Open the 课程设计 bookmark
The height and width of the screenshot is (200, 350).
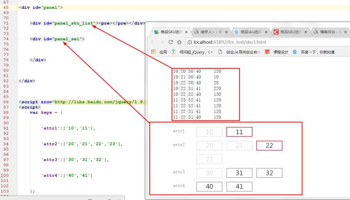pos(280,52)
